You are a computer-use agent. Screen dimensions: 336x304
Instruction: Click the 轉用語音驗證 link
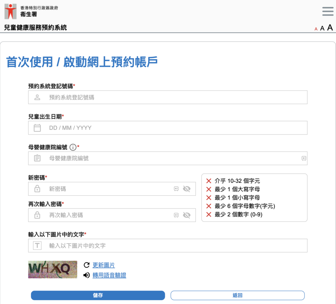pos(109,275)
